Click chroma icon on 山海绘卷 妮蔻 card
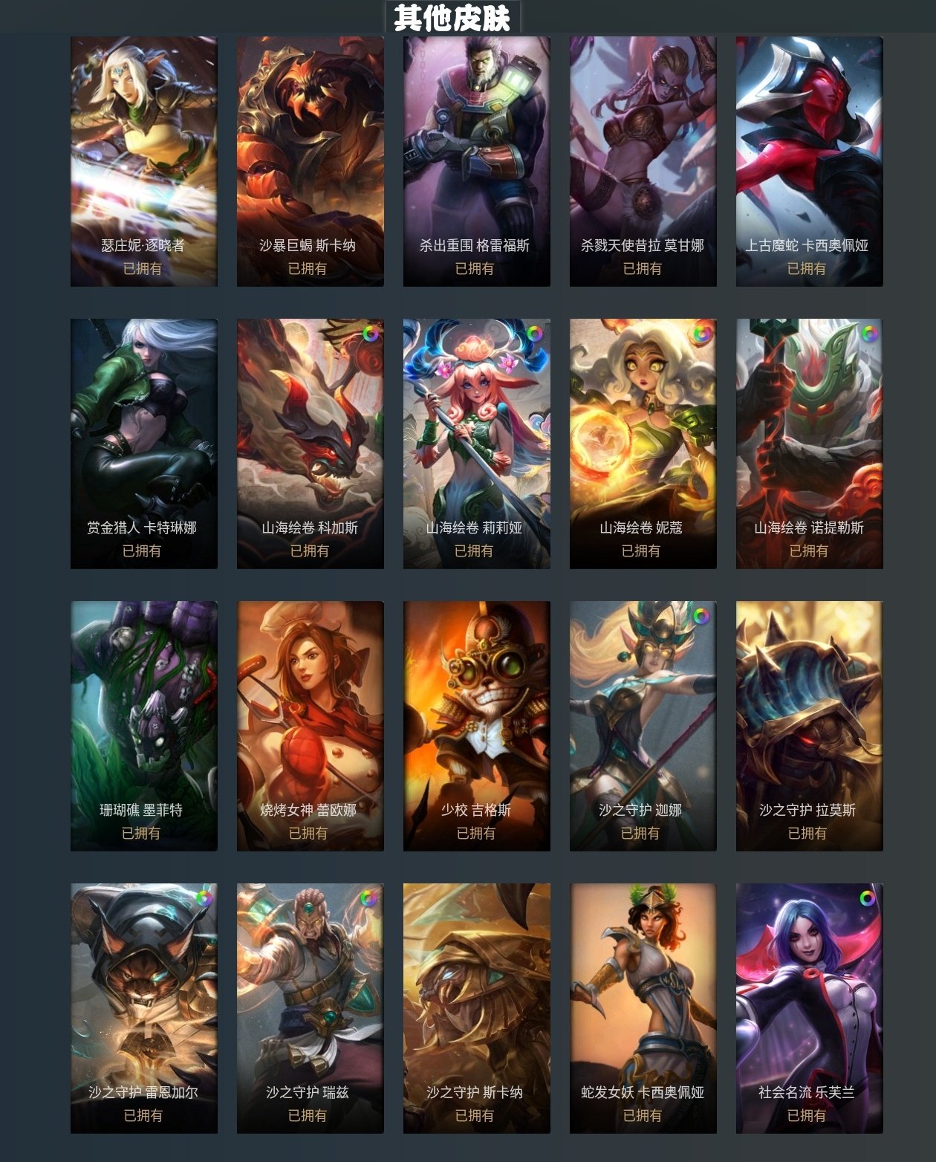 (701, 334)
